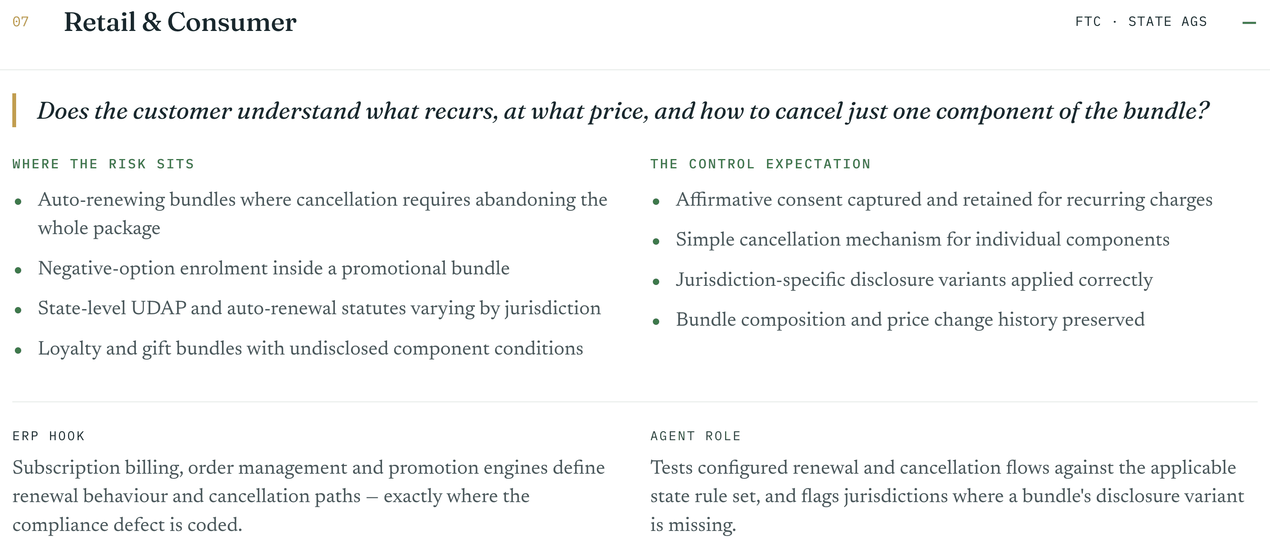Click the Auto-renewing bundles bullet item
The height and width of the screenshot is (553, 1270).
tap(323, 214)
